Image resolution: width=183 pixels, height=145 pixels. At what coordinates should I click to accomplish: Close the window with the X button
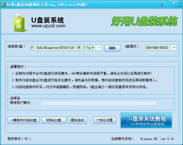pos(173,3)
